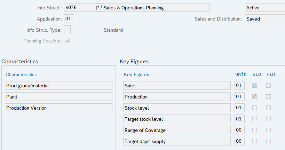Viewport: 285px width, 150px height.
Task: Open the Sales and Distribution Saved field
Action: tap(264, 19)
